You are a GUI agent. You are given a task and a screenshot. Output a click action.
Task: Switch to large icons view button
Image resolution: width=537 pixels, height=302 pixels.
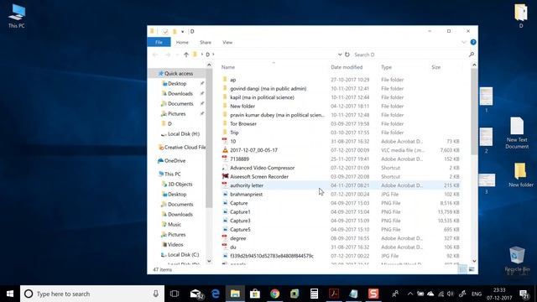tap(472, 270)
